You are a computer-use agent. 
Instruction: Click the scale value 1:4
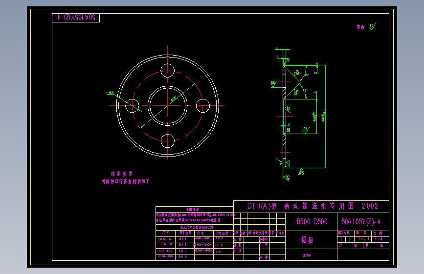tap(379, 239)
